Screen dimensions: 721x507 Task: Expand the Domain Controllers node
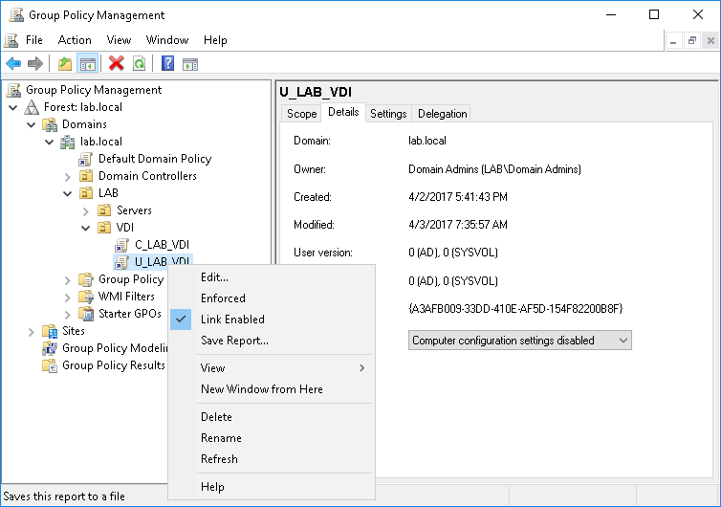tap(68, 176)
